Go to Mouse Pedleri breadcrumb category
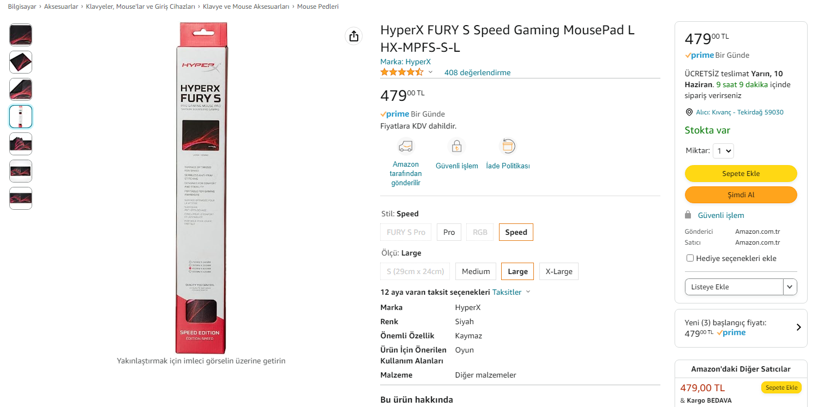This screenshot has width=818, height=407. (x=317, y=7)
